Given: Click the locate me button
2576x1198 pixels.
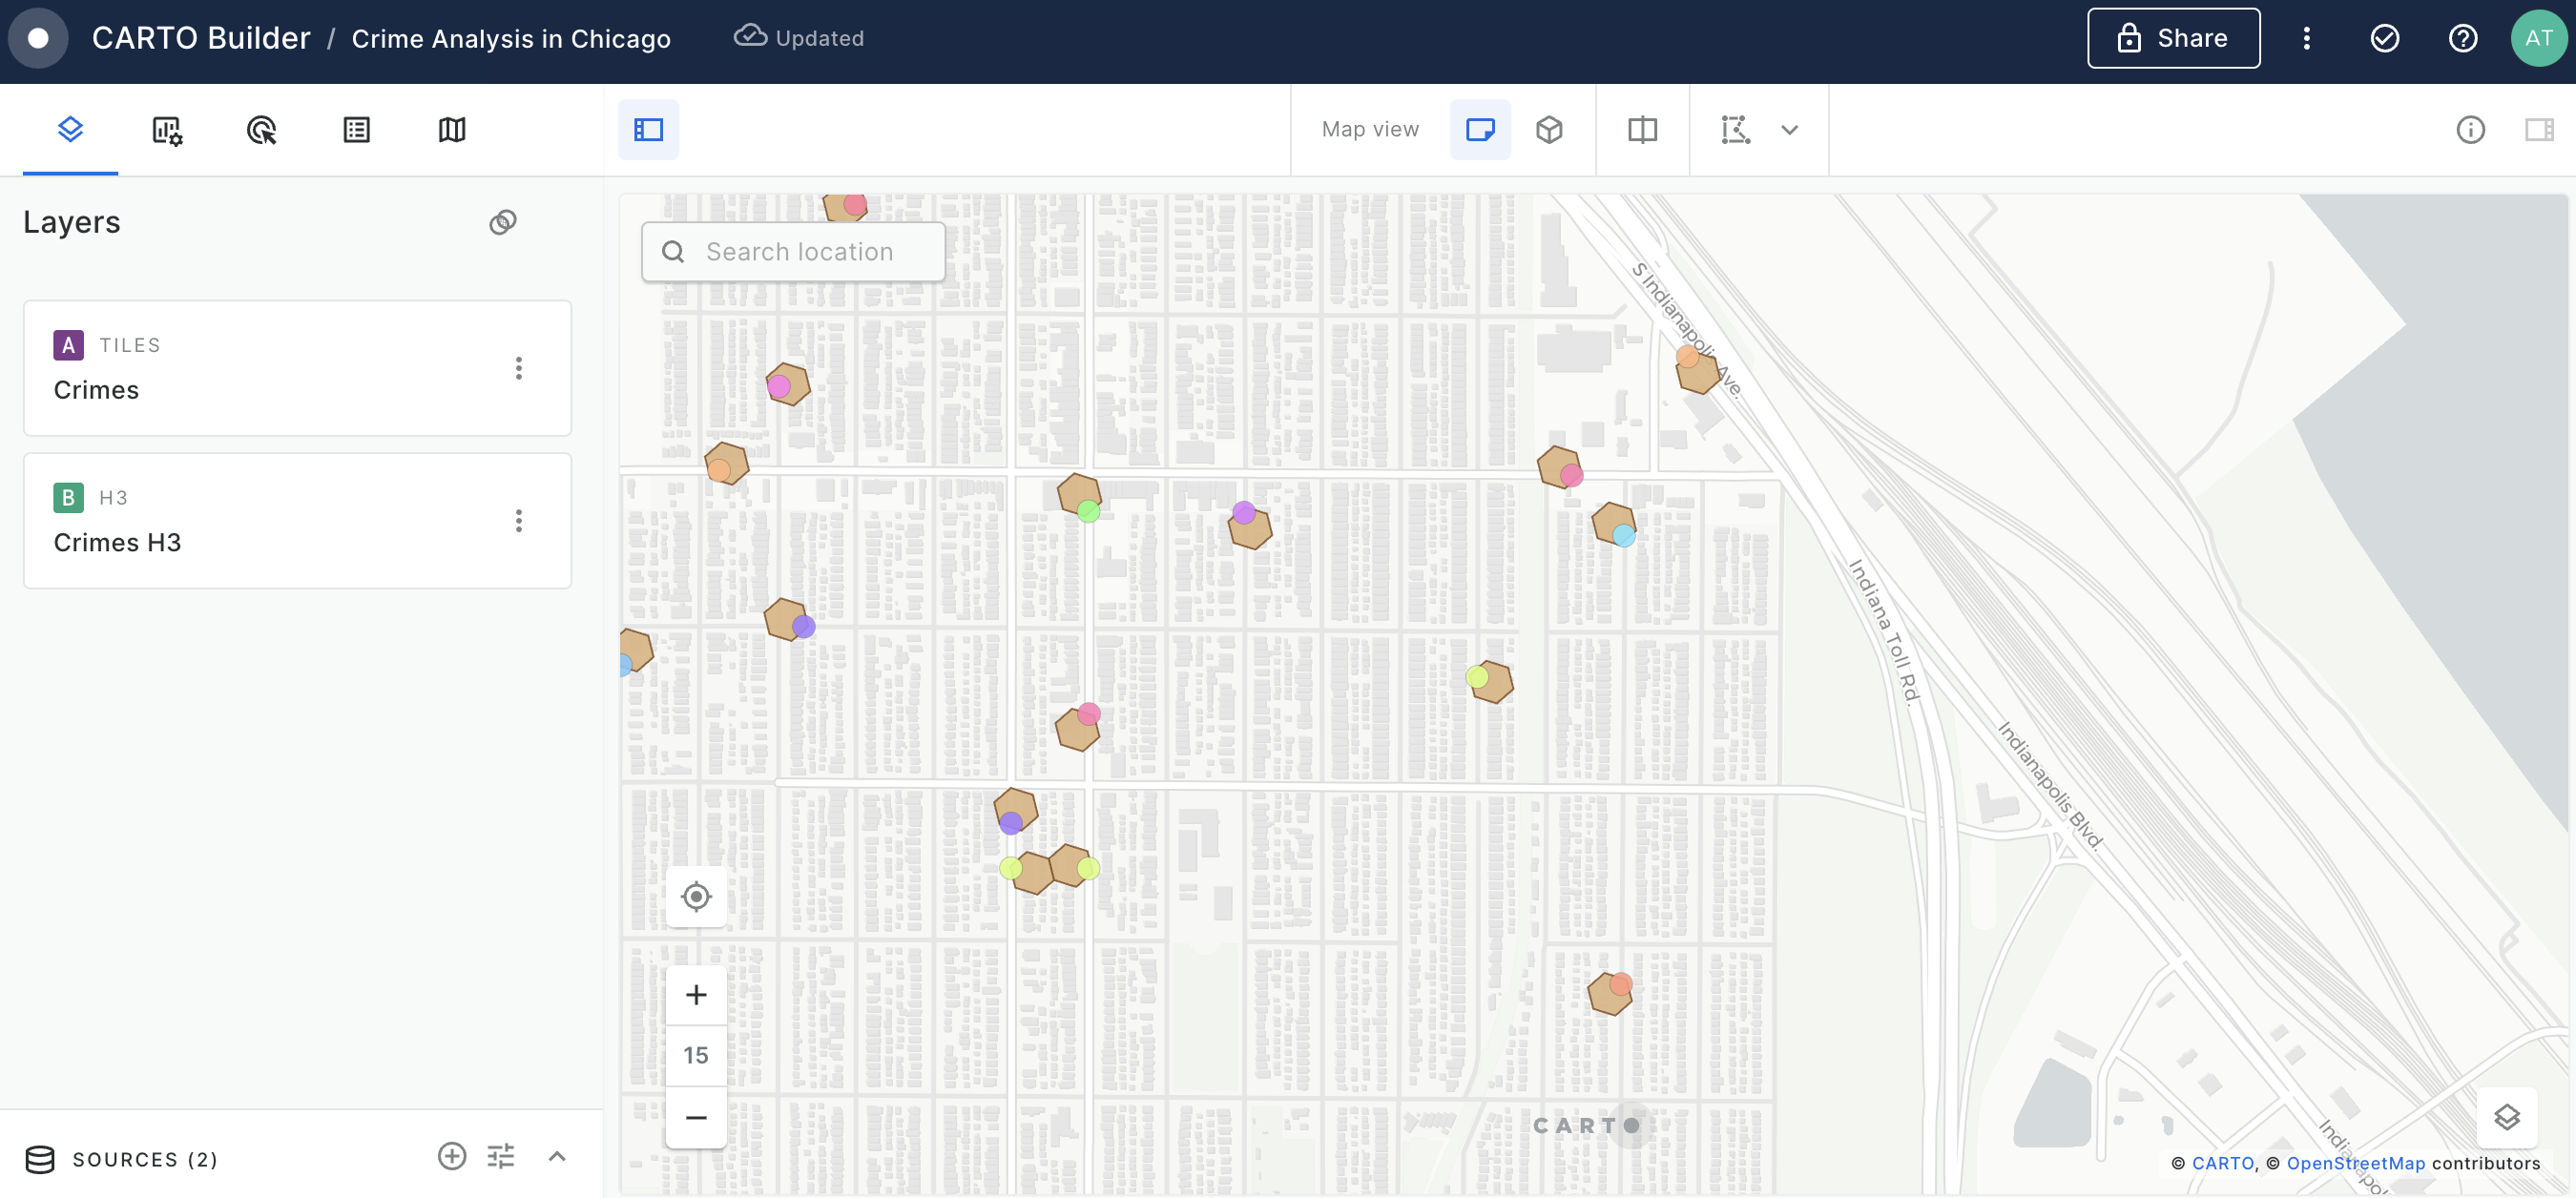Looking at the screenshot, I should (x=696, y=896).
